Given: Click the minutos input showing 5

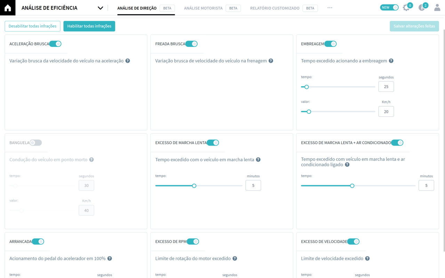Looking at the screenshot, I should pyautogui.click(x=253, y=185).
